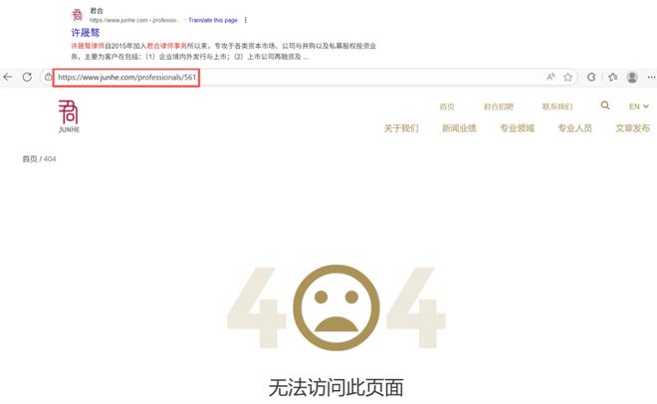This screenshot has height=404, width=657.
Task: Open Read aloud icon in address bar
Action: 550,77
